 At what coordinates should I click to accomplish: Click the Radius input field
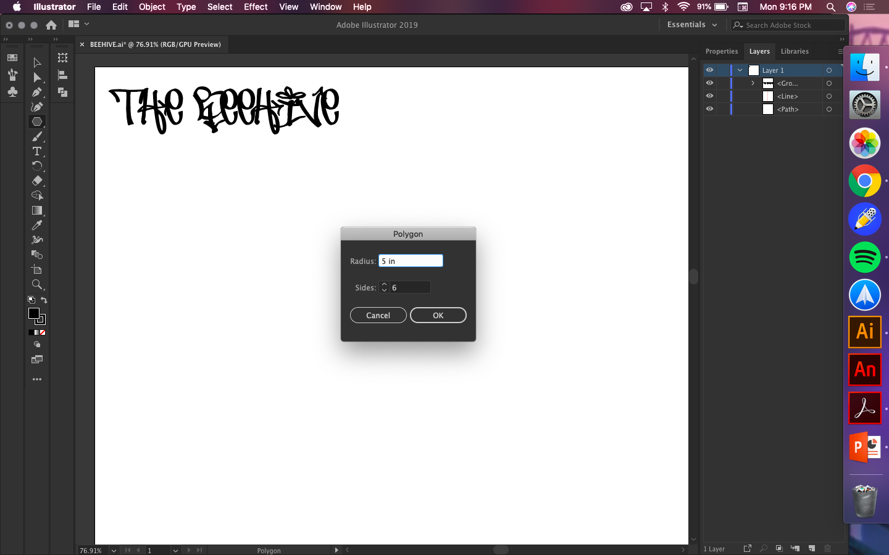point(411,260)
